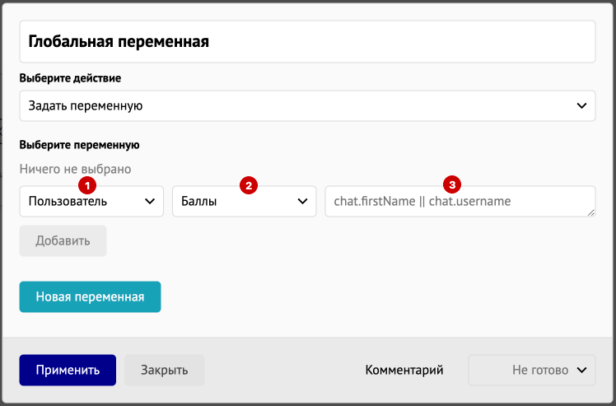
Task: Click the Ничего не выбрано text
Action: pos(76,169)
